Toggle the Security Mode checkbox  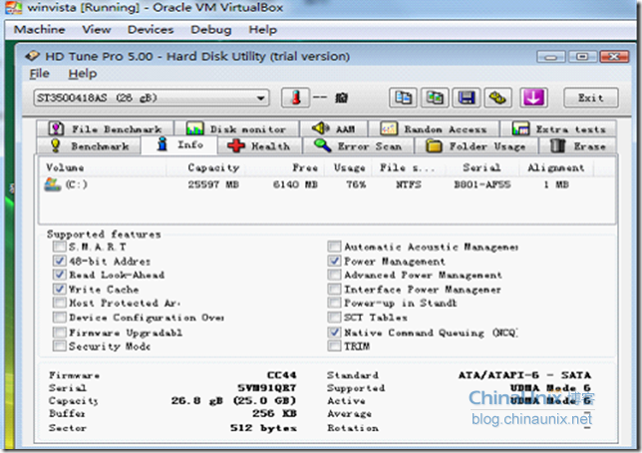click(60, 345)
